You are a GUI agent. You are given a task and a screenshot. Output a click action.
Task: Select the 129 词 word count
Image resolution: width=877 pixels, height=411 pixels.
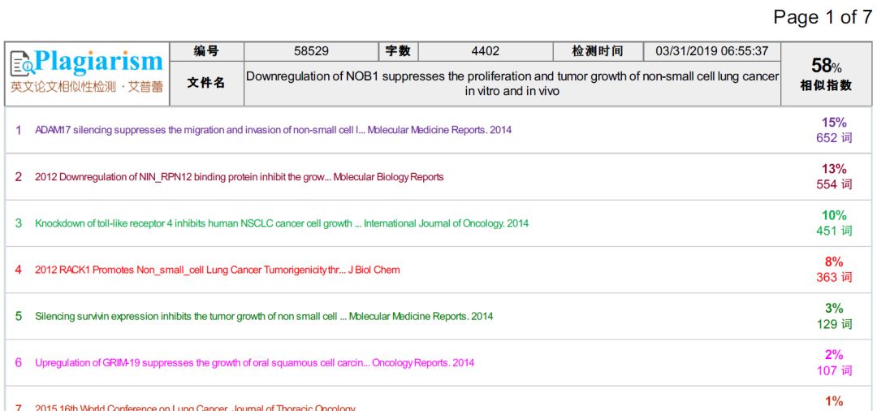click(x=834, y=323)
